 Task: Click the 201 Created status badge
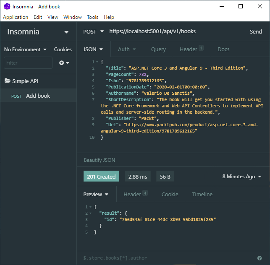pos(101,176)
